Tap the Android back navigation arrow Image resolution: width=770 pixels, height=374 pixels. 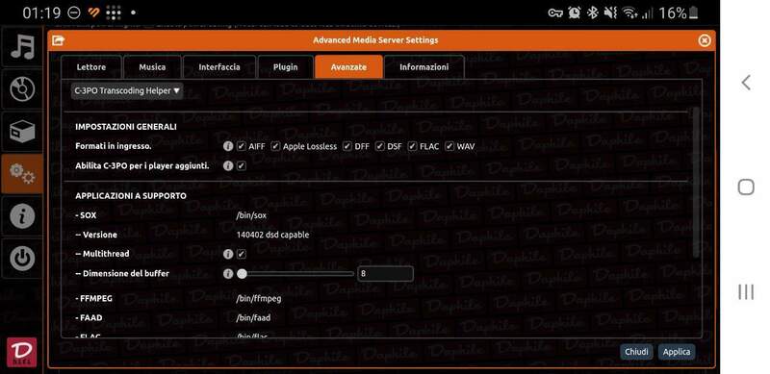coord(746,82)
